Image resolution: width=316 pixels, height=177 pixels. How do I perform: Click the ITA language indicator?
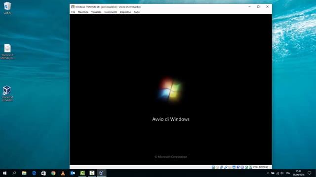[288, 173]
